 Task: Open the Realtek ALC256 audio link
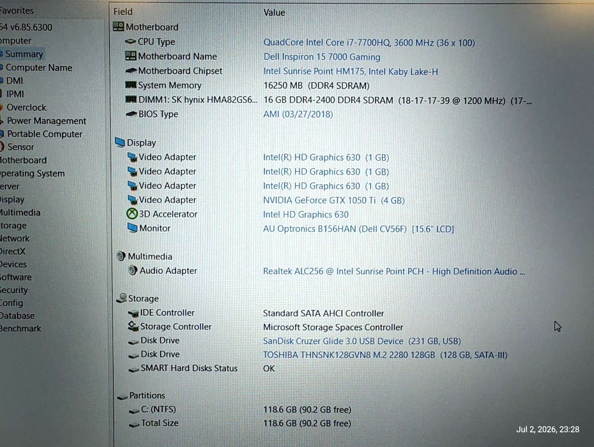(394, 271)
